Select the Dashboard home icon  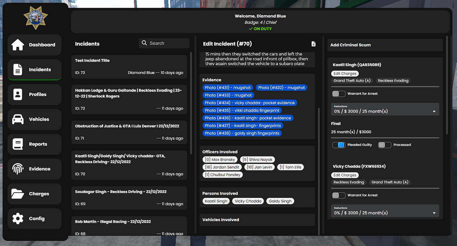click(x=18, y=45)
